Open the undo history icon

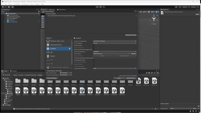pyautogui.click(x=176, y=7)
